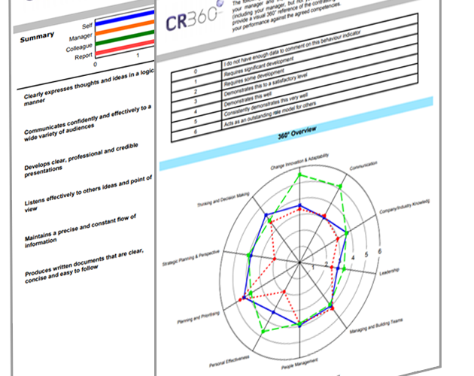Select the Colleague legend label
This screenshot has height=376, width=474.
pyautogui.click(x=79, y=47)
